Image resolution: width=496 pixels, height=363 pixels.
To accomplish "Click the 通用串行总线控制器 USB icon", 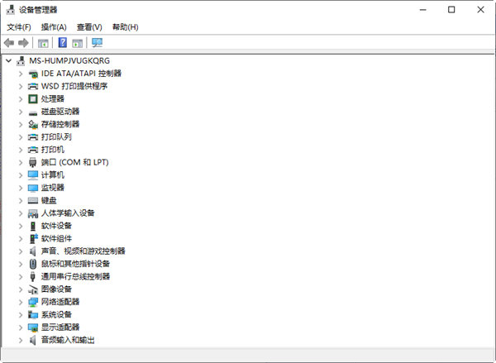I will coord(32,277).
